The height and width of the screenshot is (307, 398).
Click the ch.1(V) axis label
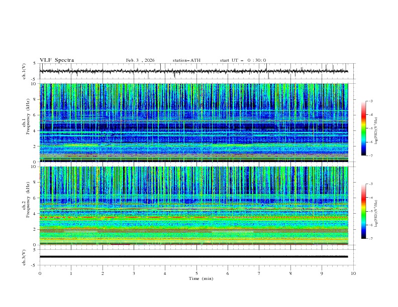24,71
